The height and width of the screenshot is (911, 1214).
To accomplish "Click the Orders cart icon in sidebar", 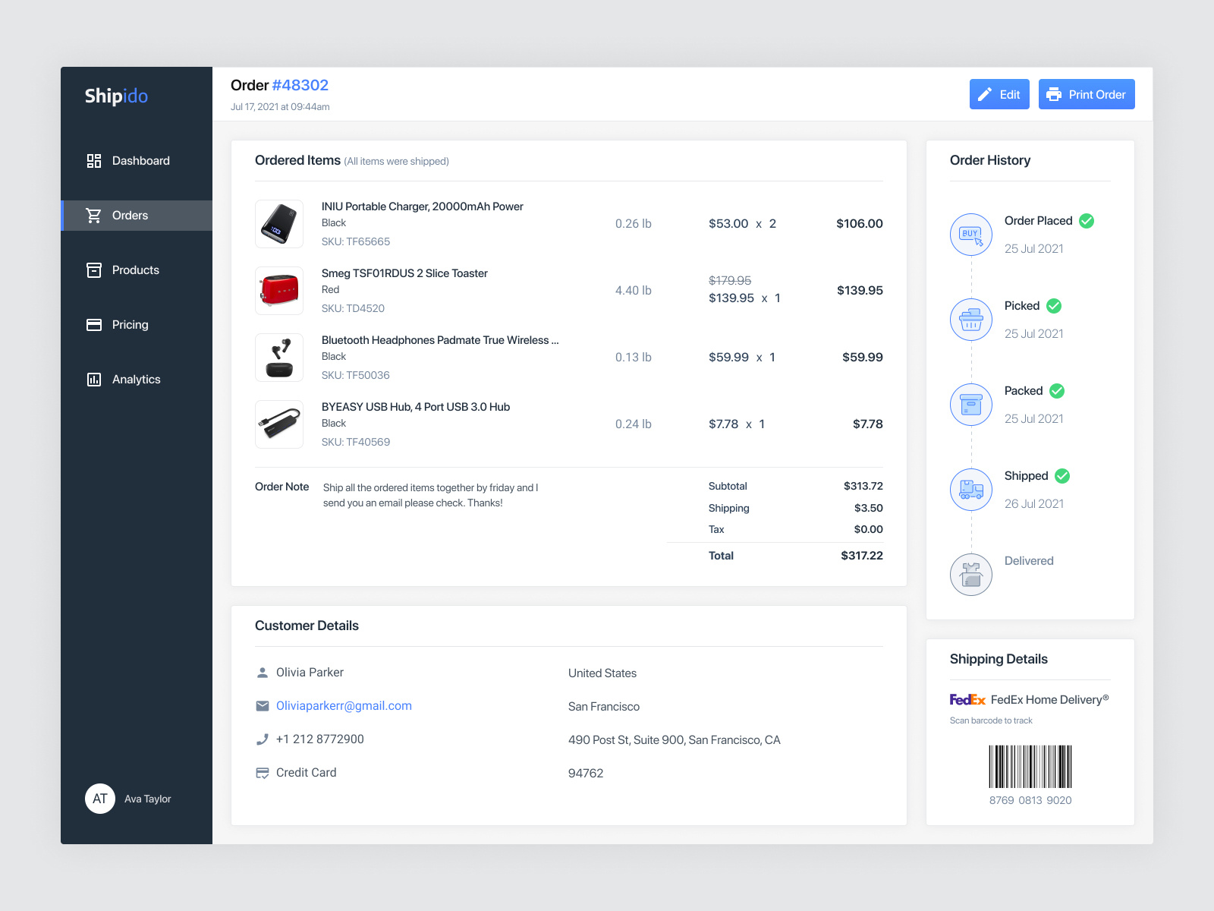I will click(x=94, y=215).
